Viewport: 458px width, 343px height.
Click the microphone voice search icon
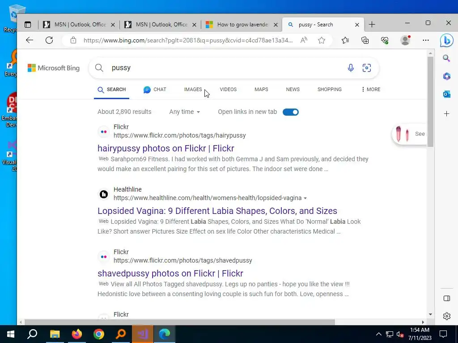351,68
